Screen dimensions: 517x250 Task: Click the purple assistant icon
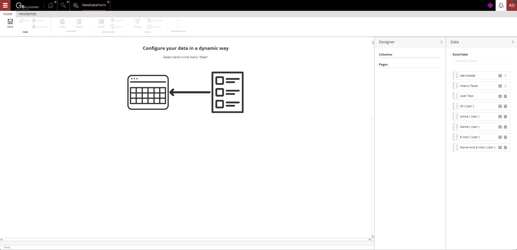(x=490, y=5)
